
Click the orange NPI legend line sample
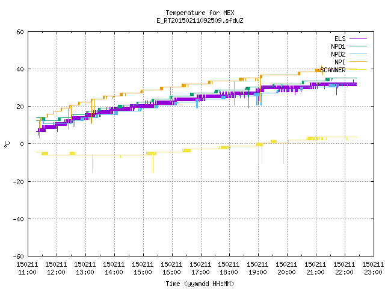point(358,61)
